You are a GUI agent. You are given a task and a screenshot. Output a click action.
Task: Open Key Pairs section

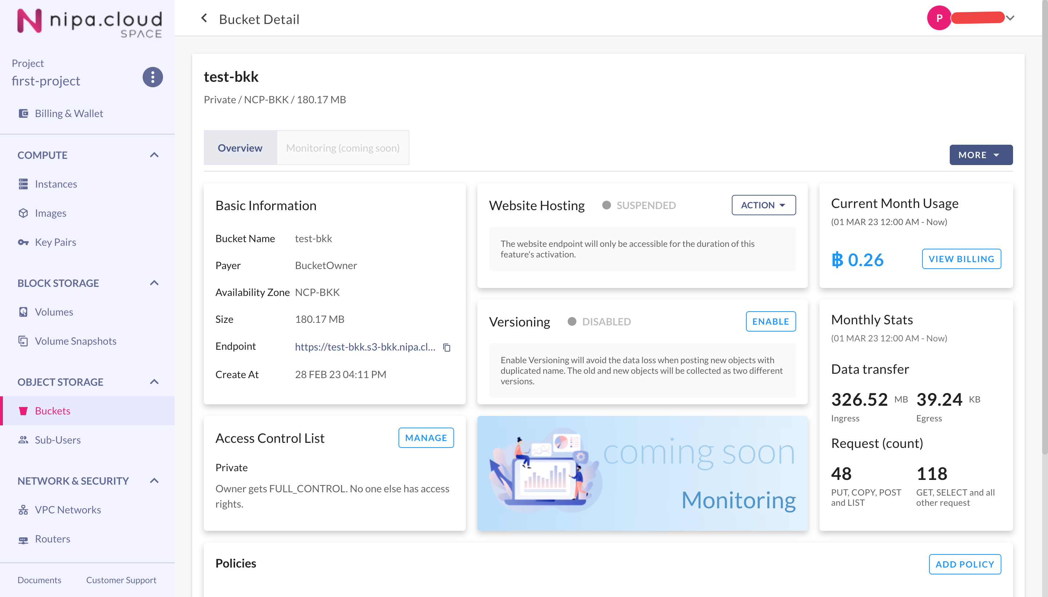(x=55, y=242)
